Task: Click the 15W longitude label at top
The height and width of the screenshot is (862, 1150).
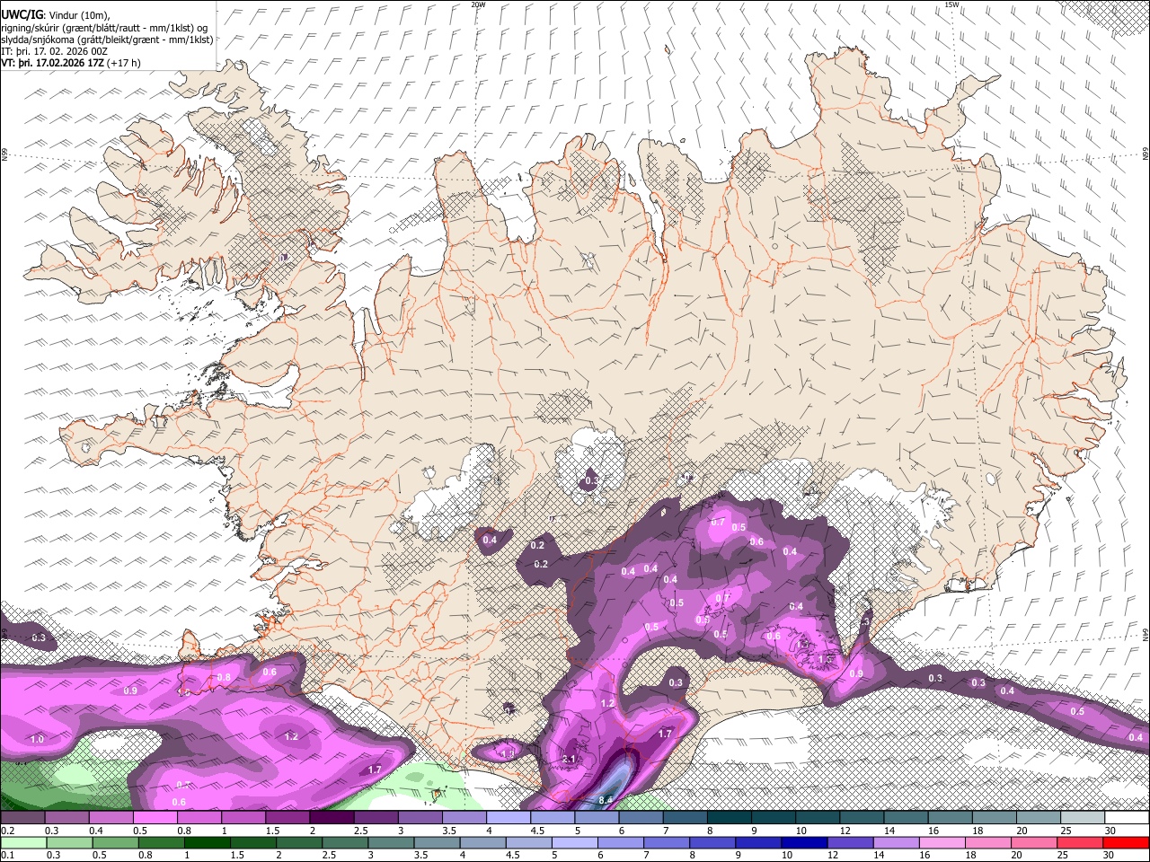Action: (951, 4)
